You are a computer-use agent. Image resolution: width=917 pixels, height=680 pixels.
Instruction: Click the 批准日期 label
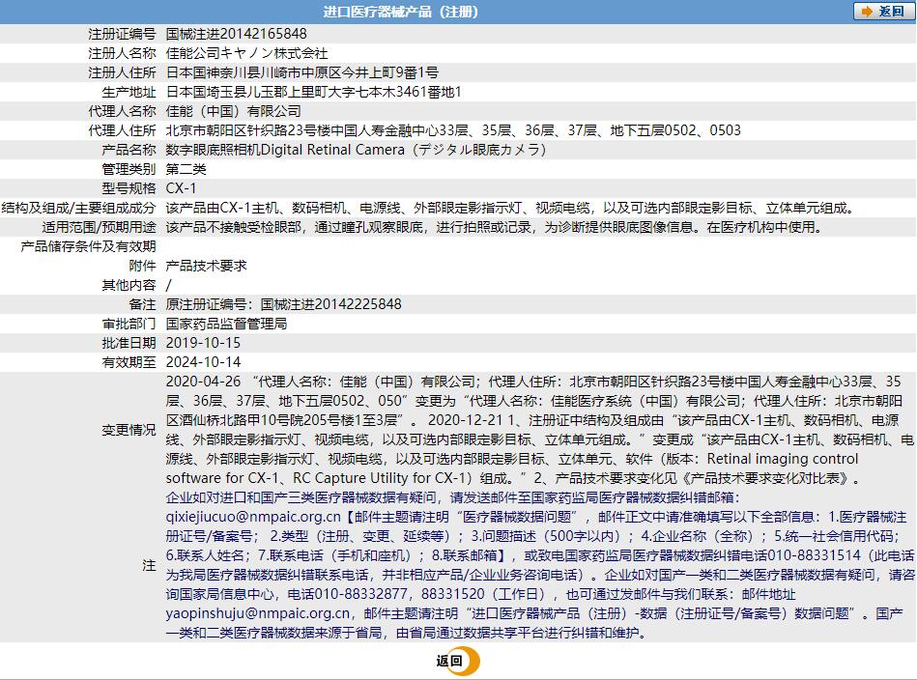[x=129, y=343]
